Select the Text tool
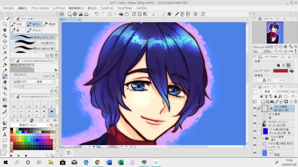This screenshot has height=167, width=298. (x=5, y=134)
